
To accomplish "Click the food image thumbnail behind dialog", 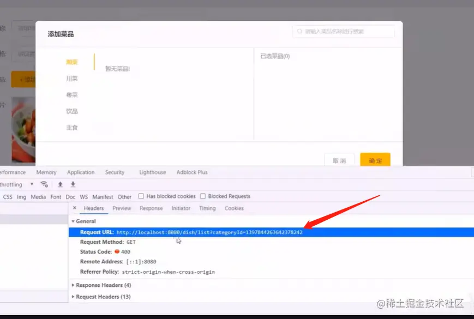I will (23, 130).
